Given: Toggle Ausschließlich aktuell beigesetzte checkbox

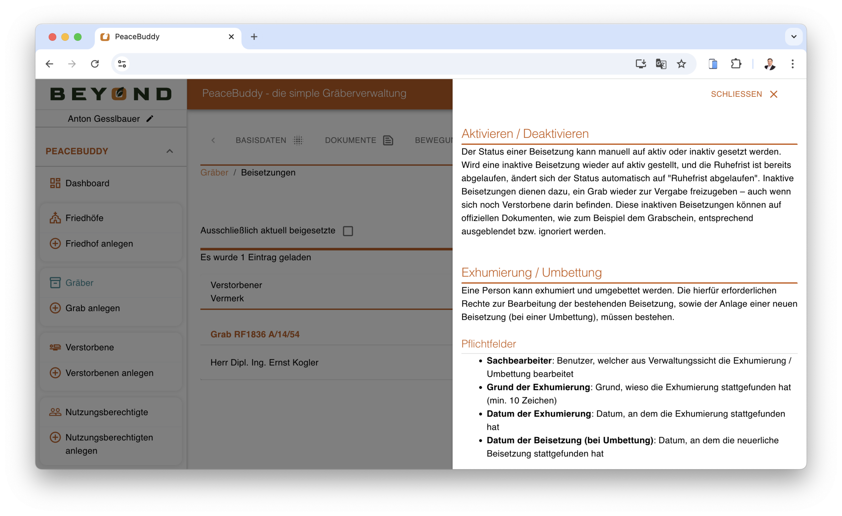Looking at the screenshot, I should pyautogui.click(x=348, y=231).
